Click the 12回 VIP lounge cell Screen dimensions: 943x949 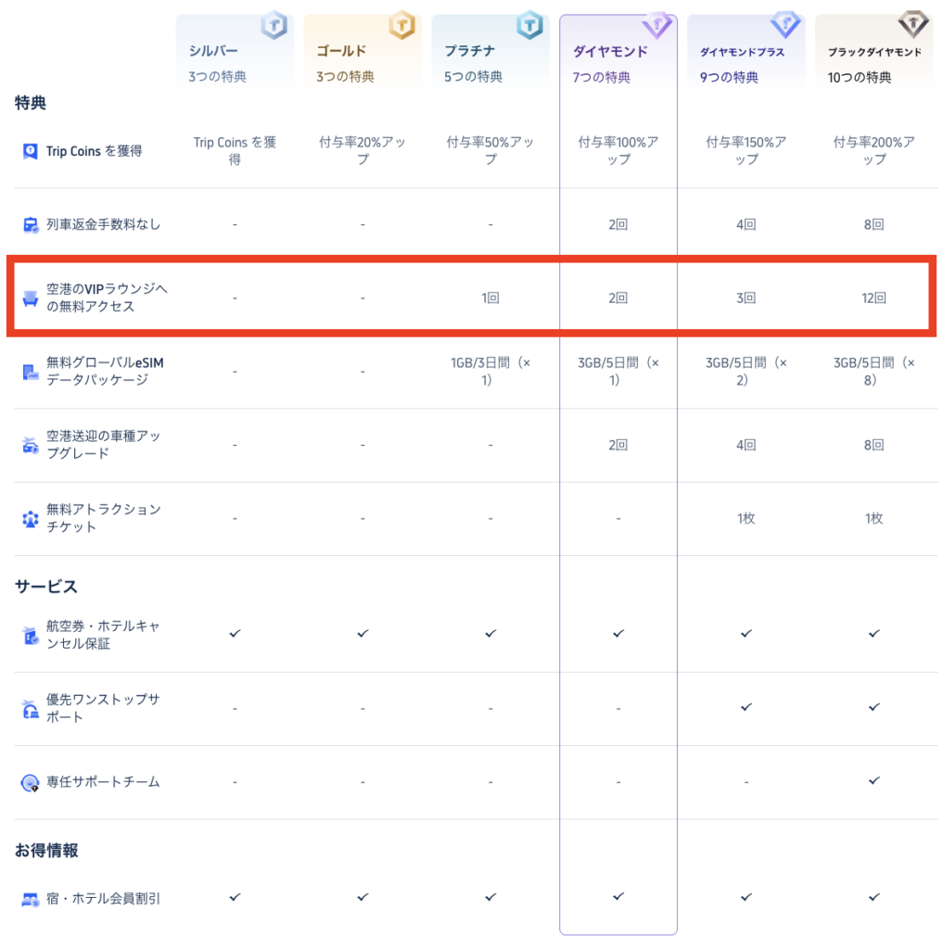pyautogui.click(x=874, y=298)
